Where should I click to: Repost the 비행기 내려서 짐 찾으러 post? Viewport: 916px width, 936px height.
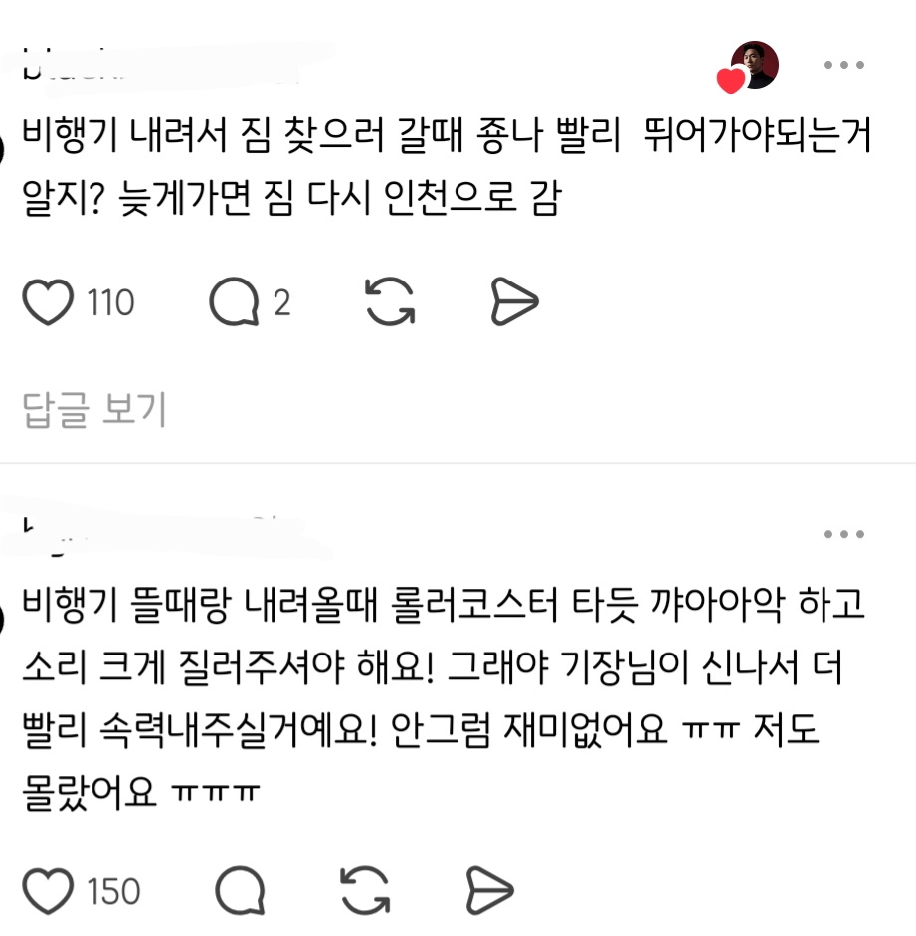[390, 301]
